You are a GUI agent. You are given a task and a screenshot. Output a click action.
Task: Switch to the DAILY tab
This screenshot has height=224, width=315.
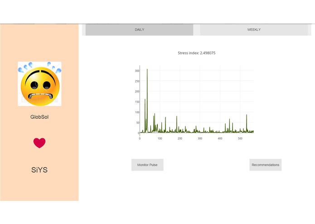click(139, 30)
